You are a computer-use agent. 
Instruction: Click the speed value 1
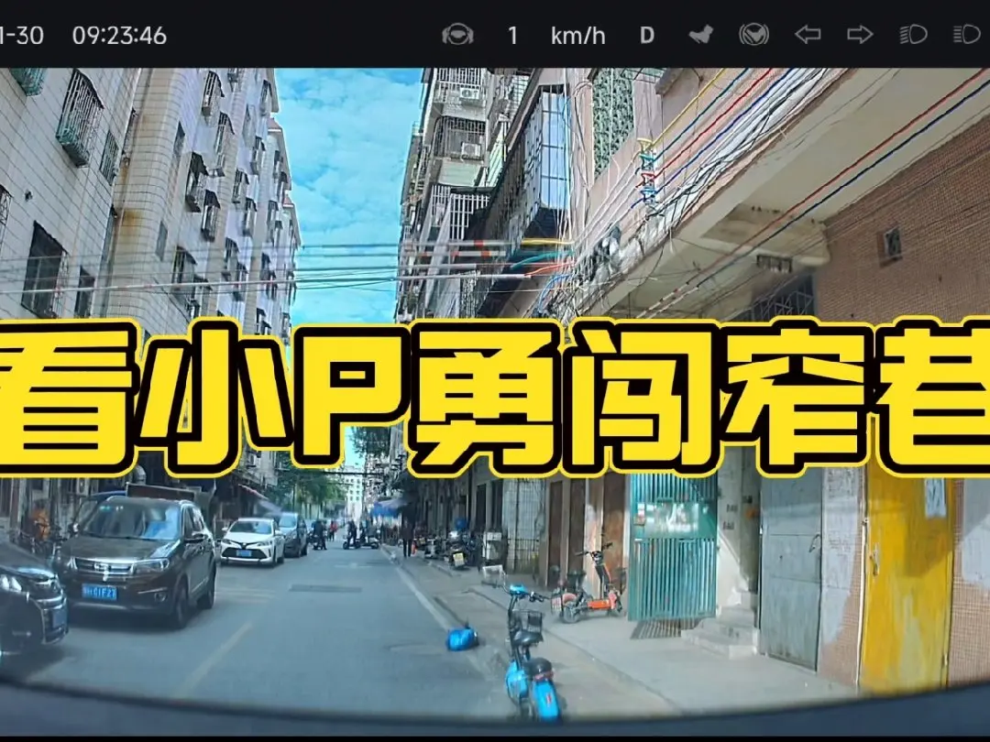(512, 36)
